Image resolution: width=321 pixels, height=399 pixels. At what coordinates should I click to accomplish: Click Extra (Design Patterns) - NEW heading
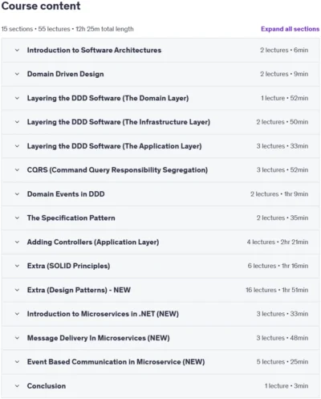click(x=79, y=290)
